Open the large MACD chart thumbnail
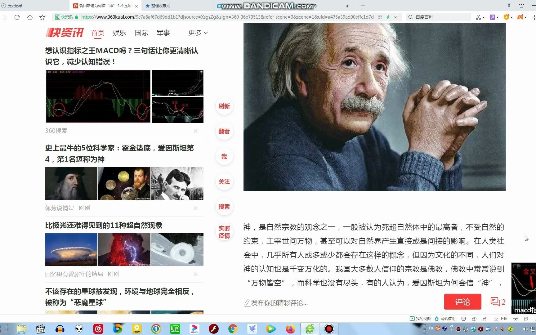 (98, 96)
